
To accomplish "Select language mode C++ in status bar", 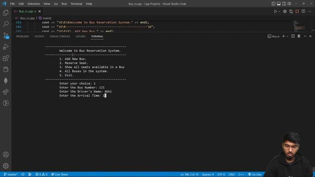I will pos(241,175).
